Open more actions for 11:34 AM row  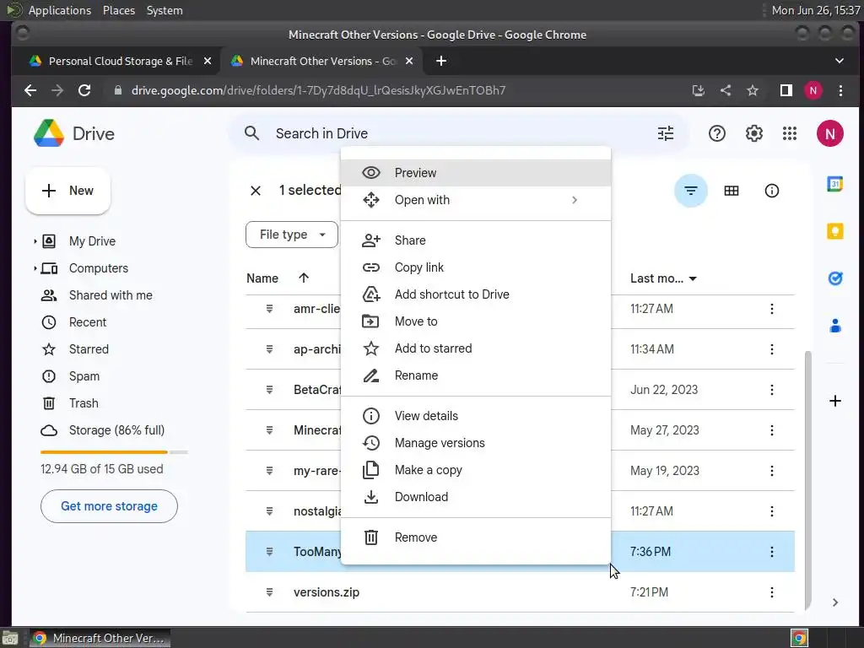coord(771,349)
